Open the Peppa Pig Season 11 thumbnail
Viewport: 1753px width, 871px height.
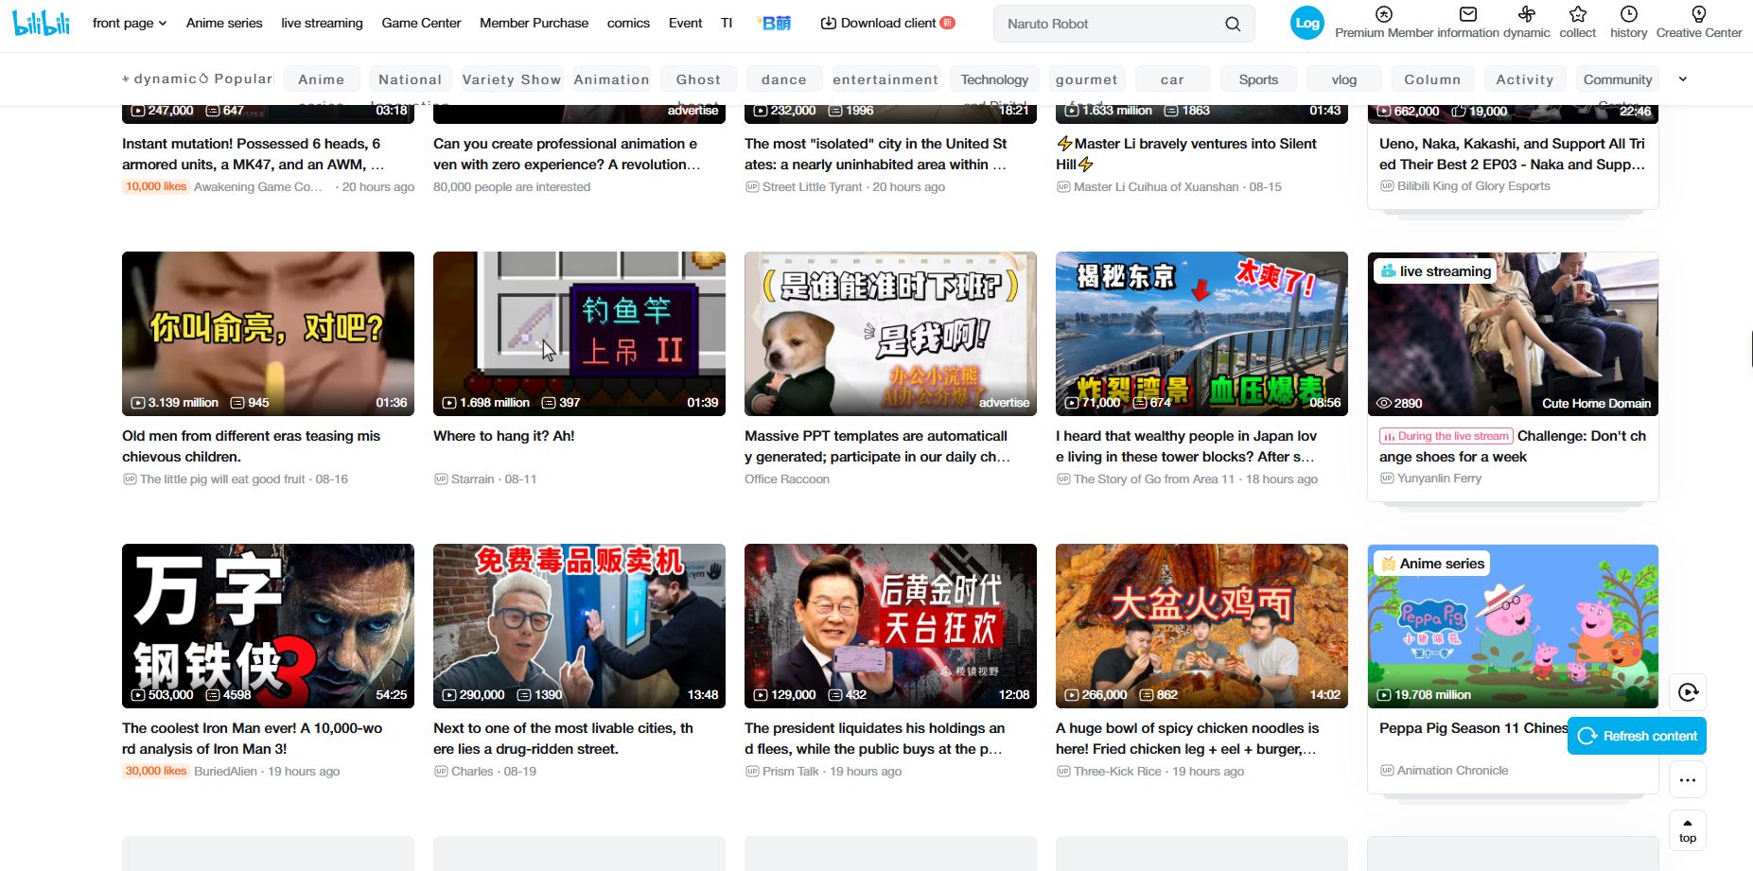pyautogui.click(x=1513, y=626)
